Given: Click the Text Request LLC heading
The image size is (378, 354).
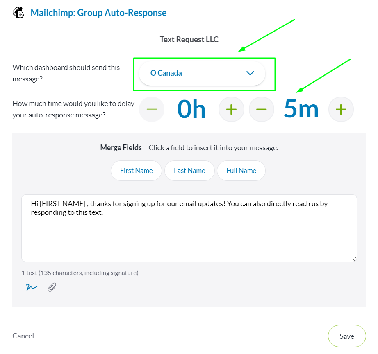Looking at the screenshot, I should click(189, 39).
